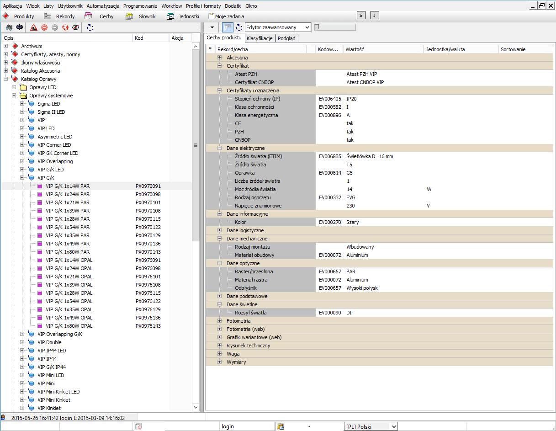556x431 pixels.
Task: Click the crossed-out eye toolbar icon
Action: [76, 27]
